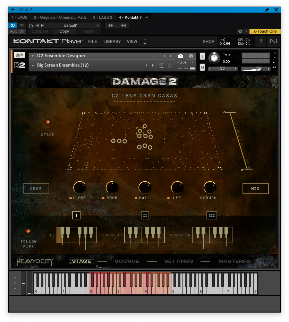Click the camera snapshot view icon
The height and width of the screenshot is (322, 289).
pyautogui.click(x=180, y=56)
